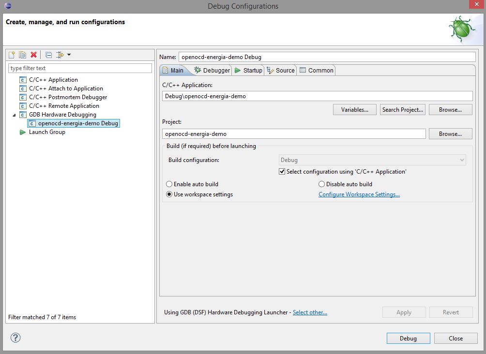
Task: Select C/C++ Remote Application type
Action: [64, 106]
